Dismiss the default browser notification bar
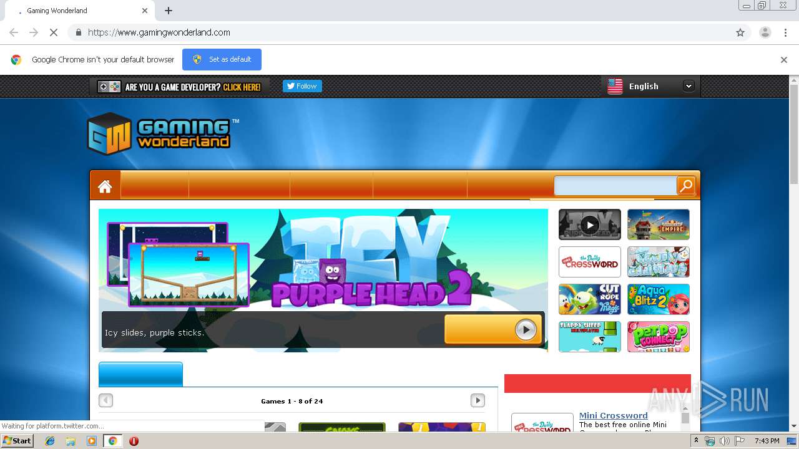The image size is (799, 449). point(784,60)
